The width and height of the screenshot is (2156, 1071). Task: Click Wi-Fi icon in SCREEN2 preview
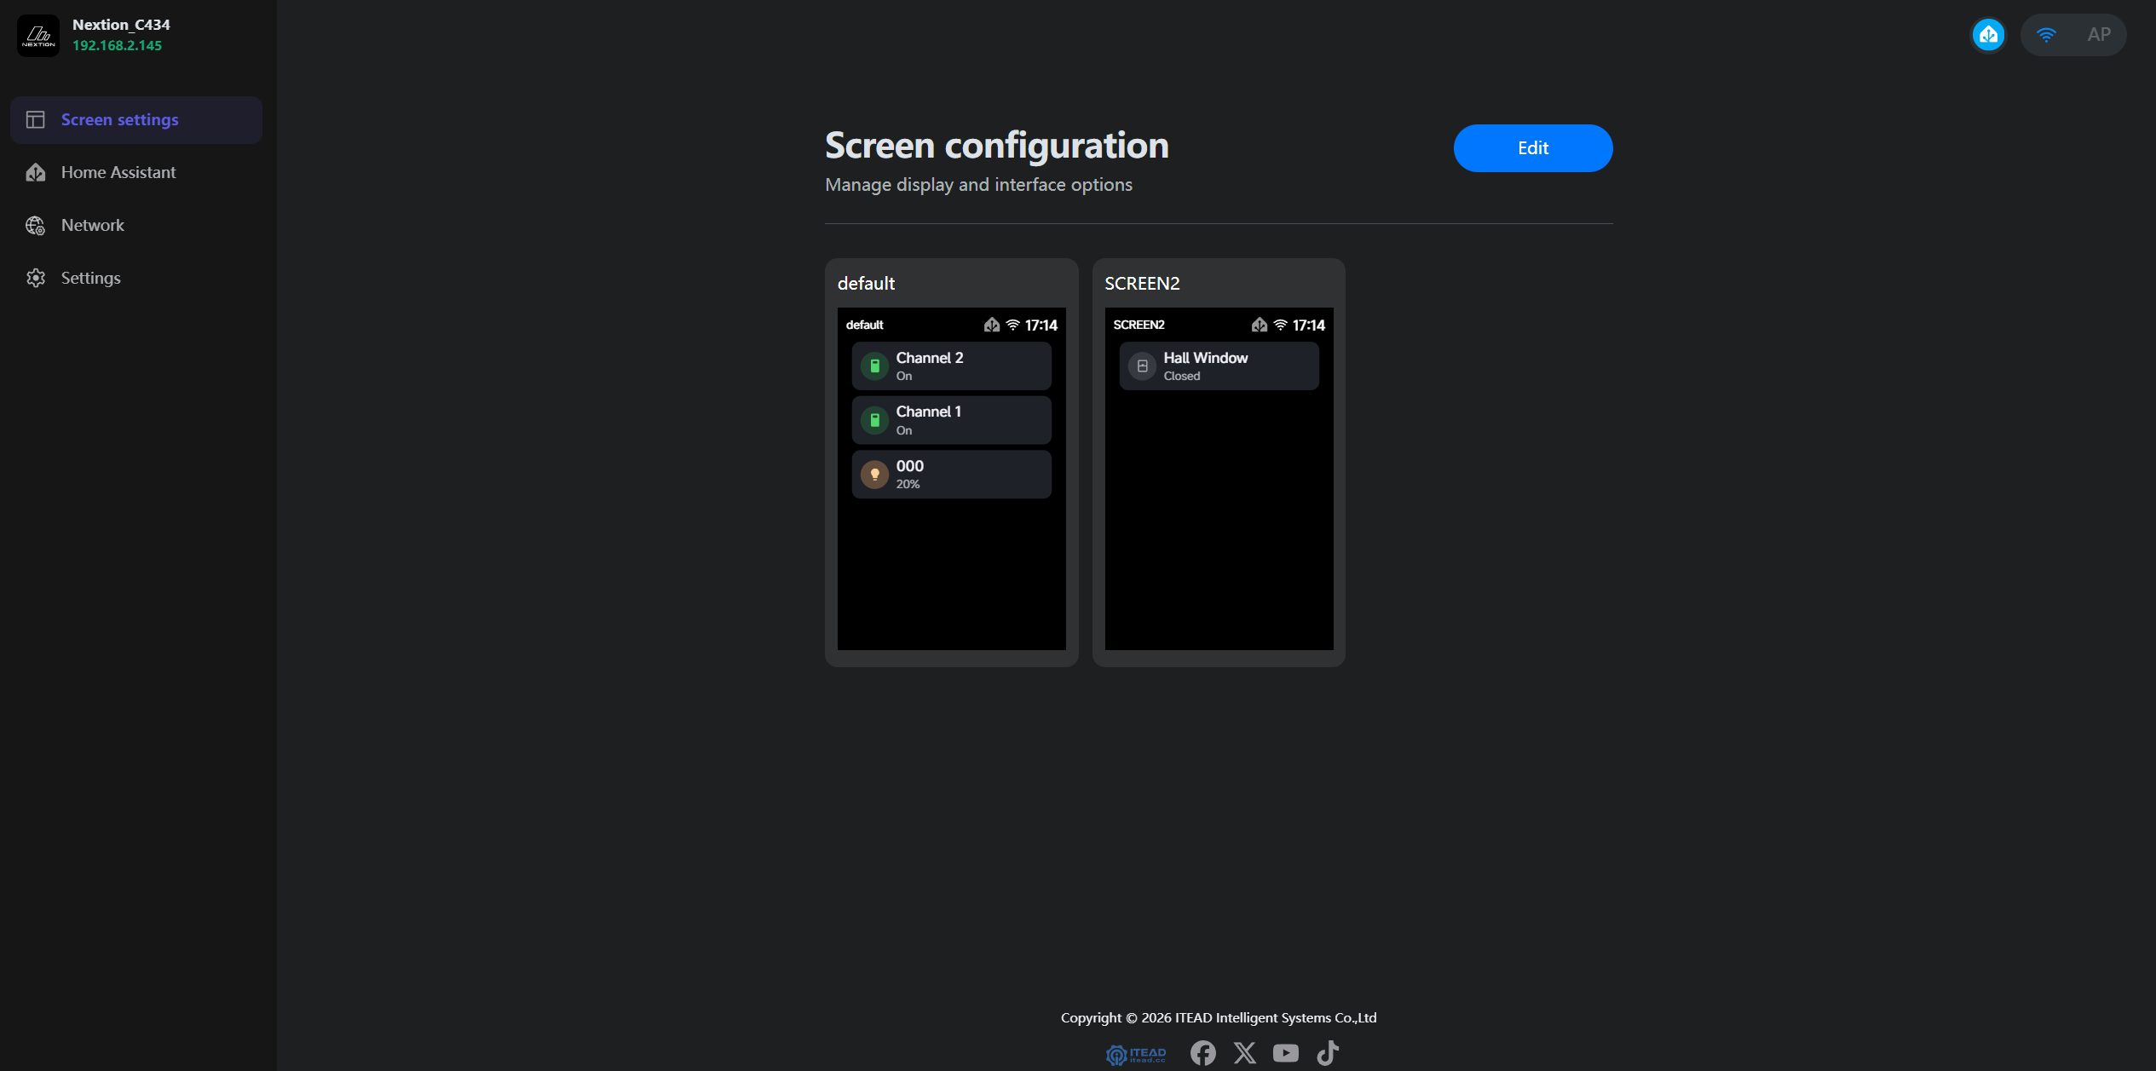coord(1280,325)
